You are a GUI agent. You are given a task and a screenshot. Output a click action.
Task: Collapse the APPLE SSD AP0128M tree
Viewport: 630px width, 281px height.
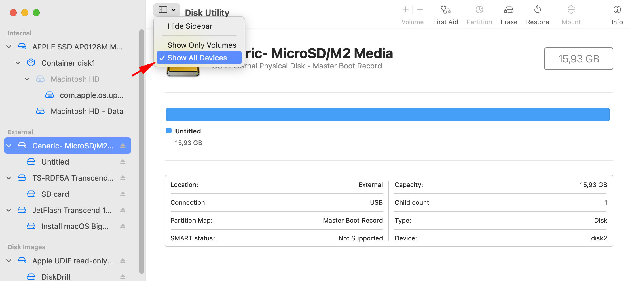[9, 47]
